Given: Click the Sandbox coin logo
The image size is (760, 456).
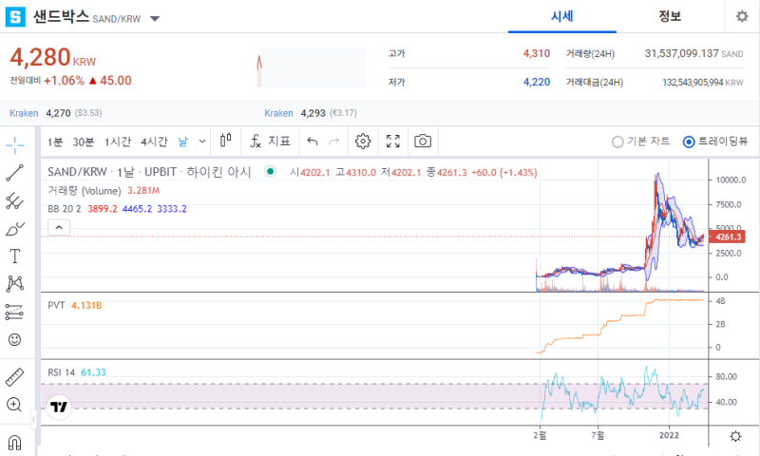Looking at the screenshot, I should pyautogui.click(x=15, y=17).
